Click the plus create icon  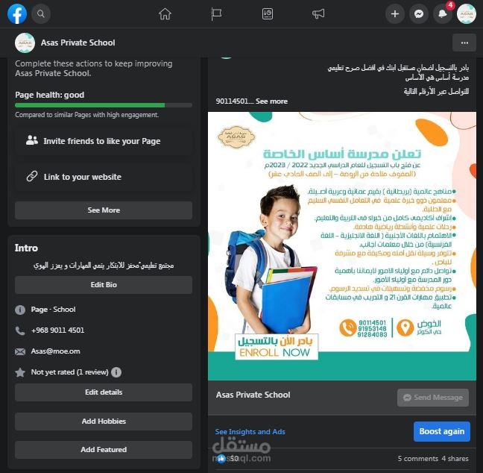pyautogui.click(x=394, y=14)
